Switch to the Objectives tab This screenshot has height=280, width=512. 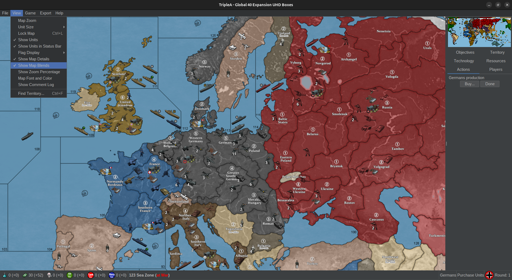pyautogui.click(x=465, y=52)
